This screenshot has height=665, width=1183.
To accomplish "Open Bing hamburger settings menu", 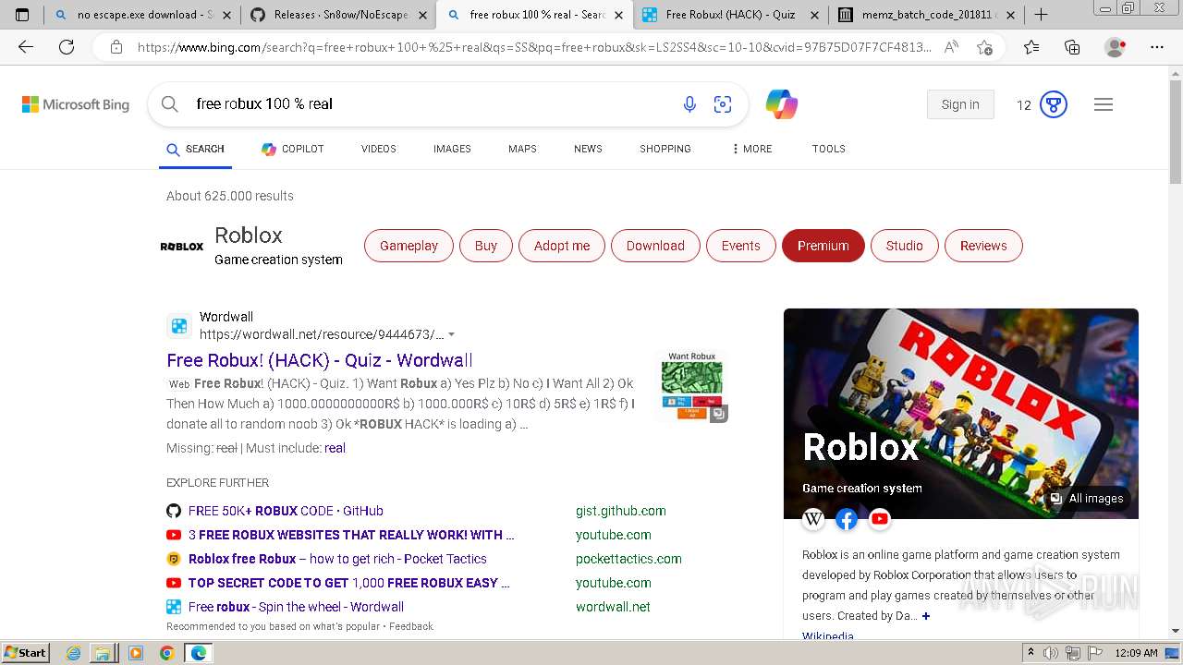I will pyautogui.click(x=1104, y=104).
